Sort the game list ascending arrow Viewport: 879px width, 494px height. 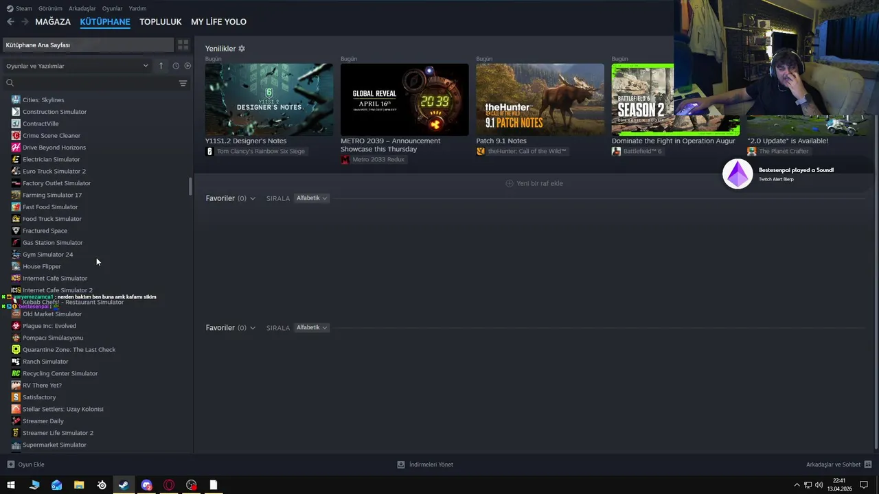(x=161, y=66)
